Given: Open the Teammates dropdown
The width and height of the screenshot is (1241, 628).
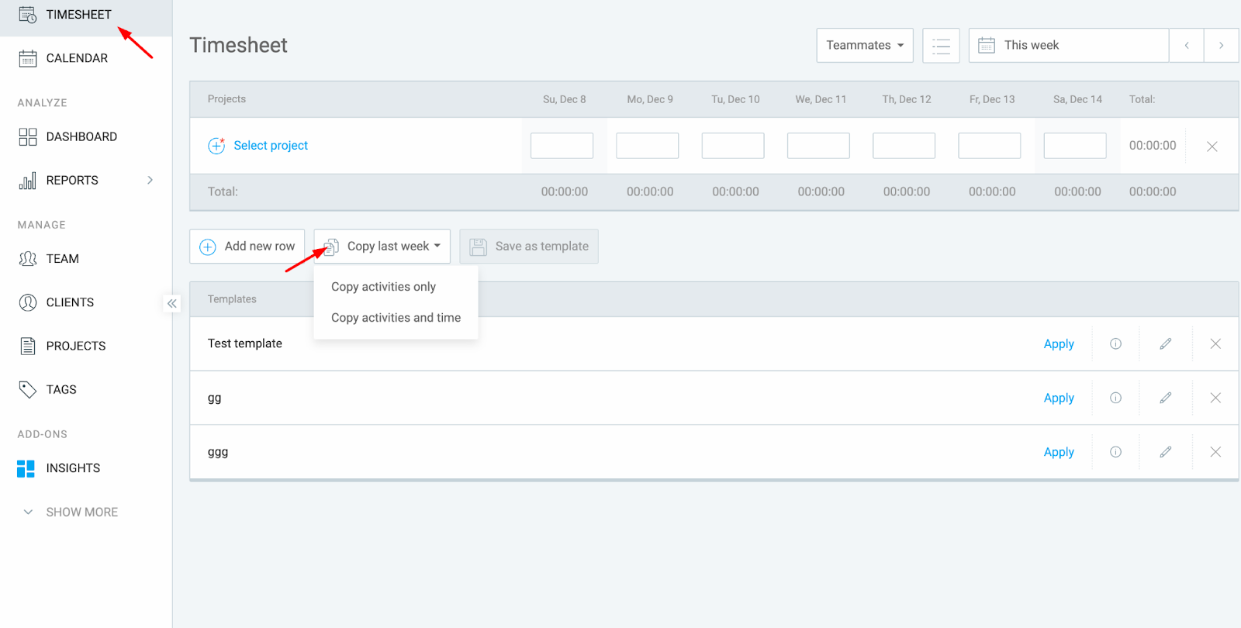Looking at the screenshot, I should (865, 46).
